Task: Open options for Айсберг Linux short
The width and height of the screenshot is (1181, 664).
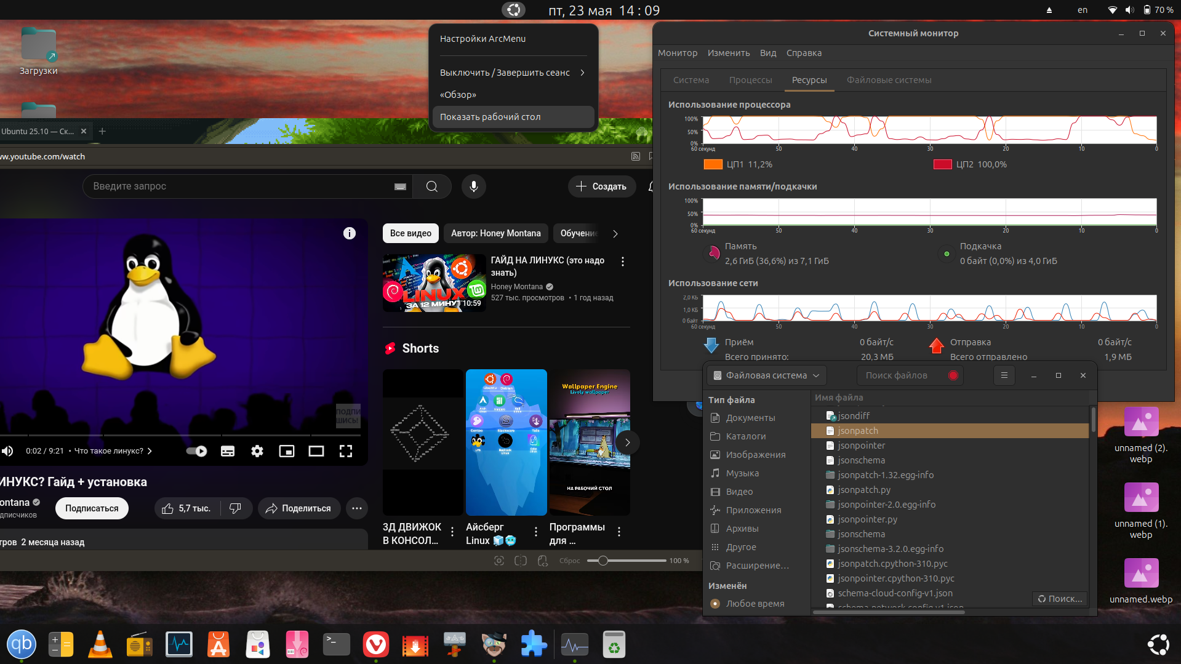Action: point(536,532)
